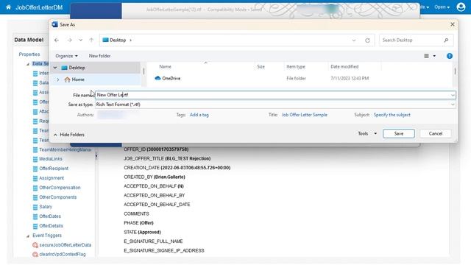Collapse the folders pane with Hide Folders
The width and height of the screenshot is (471, 265).
coord(69,135)
